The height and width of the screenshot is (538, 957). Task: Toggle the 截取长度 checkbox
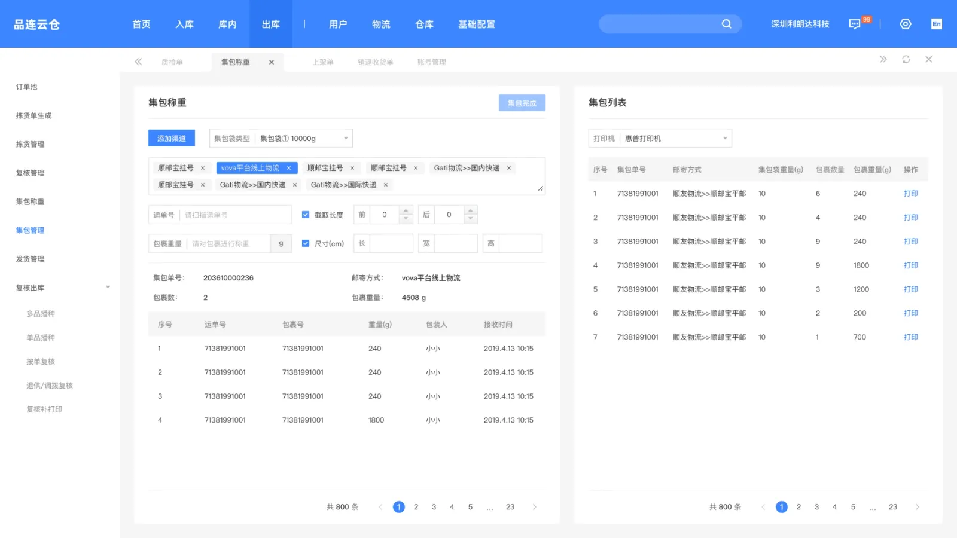tap(306, 215)
